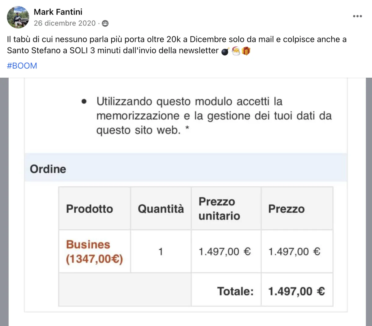Click the Busines (1347,00€) product link
The image size is (372, 326).
(x=94, y=251)
